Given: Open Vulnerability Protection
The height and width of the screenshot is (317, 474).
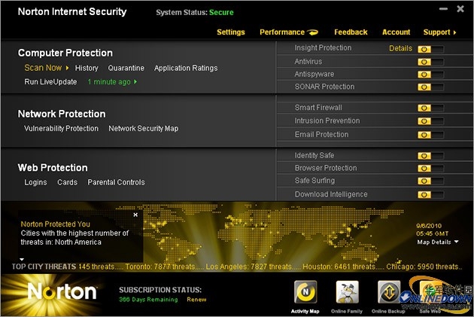Looking at the screenshot, I should (x=61, y=129).
